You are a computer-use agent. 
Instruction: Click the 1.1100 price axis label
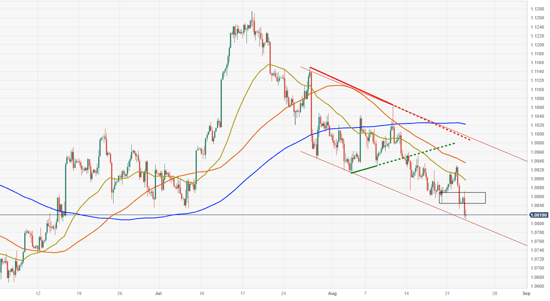pyautogui.click(x=538, y=90)
